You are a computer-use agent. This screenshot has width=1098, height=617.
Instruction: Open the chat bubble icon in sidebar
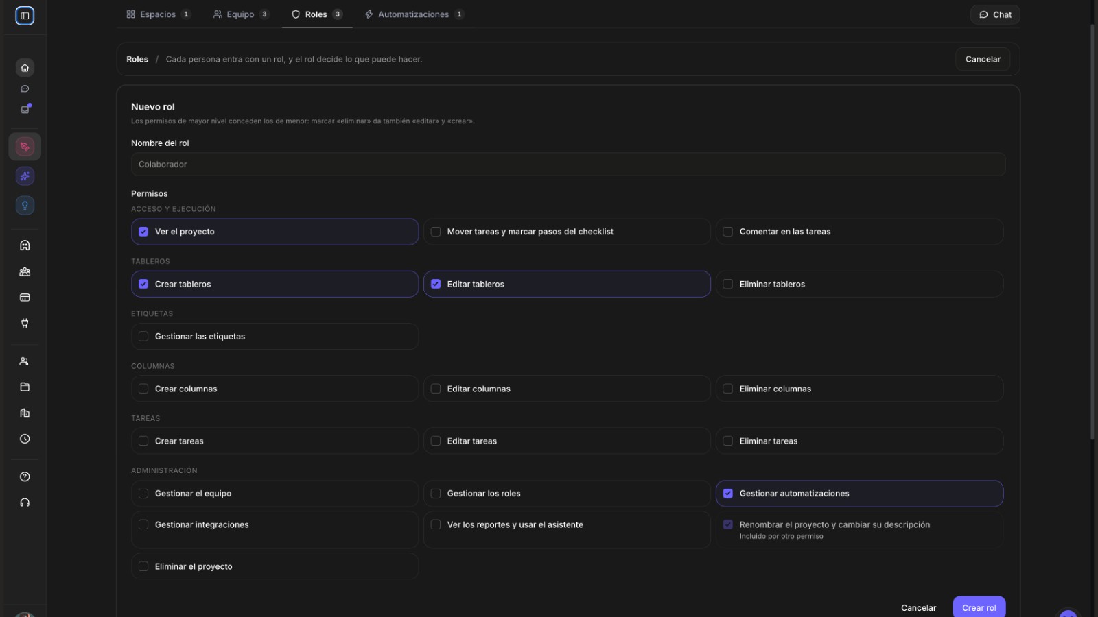[25, 88]
